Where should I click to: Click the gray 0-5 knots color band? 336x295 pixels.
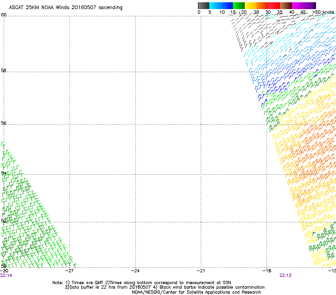pos(203,5)
